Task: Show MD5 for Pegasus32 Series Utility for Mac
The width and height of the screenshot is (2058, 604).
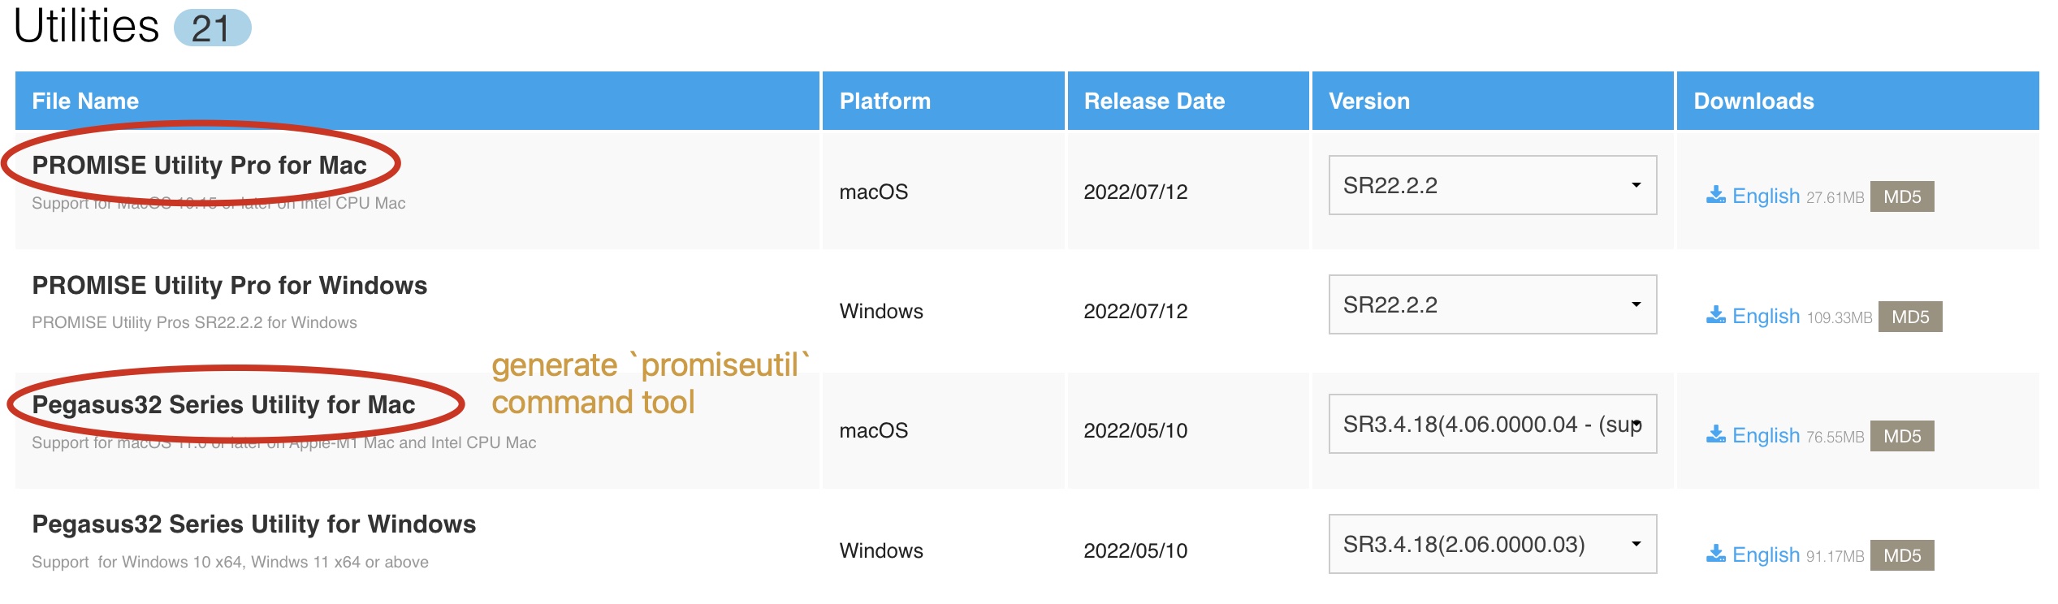Action: (x=1902, y=436)
